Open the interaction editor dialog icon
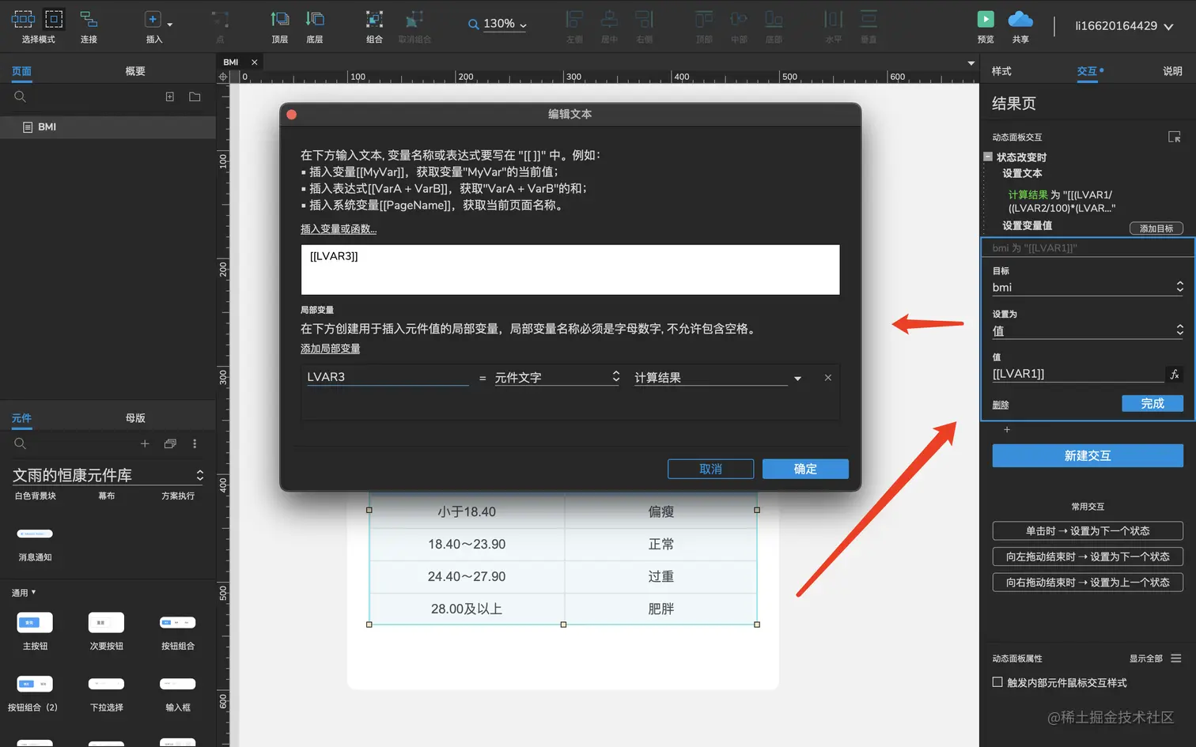 click(1175, 137)
